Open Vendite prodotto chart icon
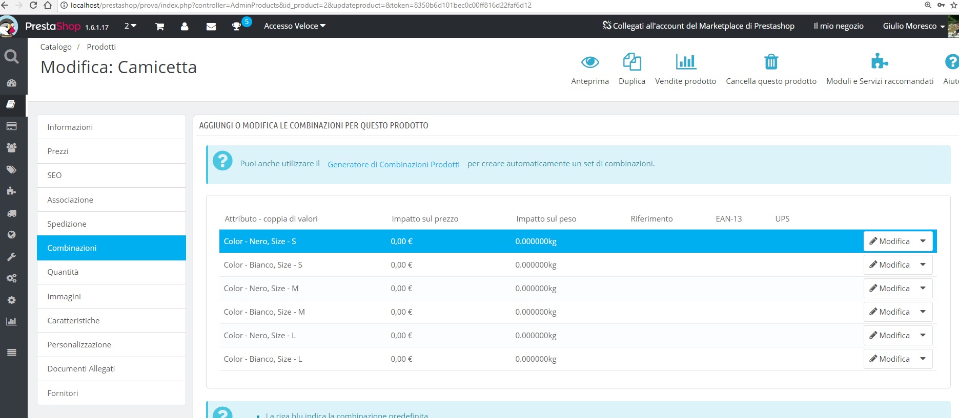 click(x=686, y=62)
